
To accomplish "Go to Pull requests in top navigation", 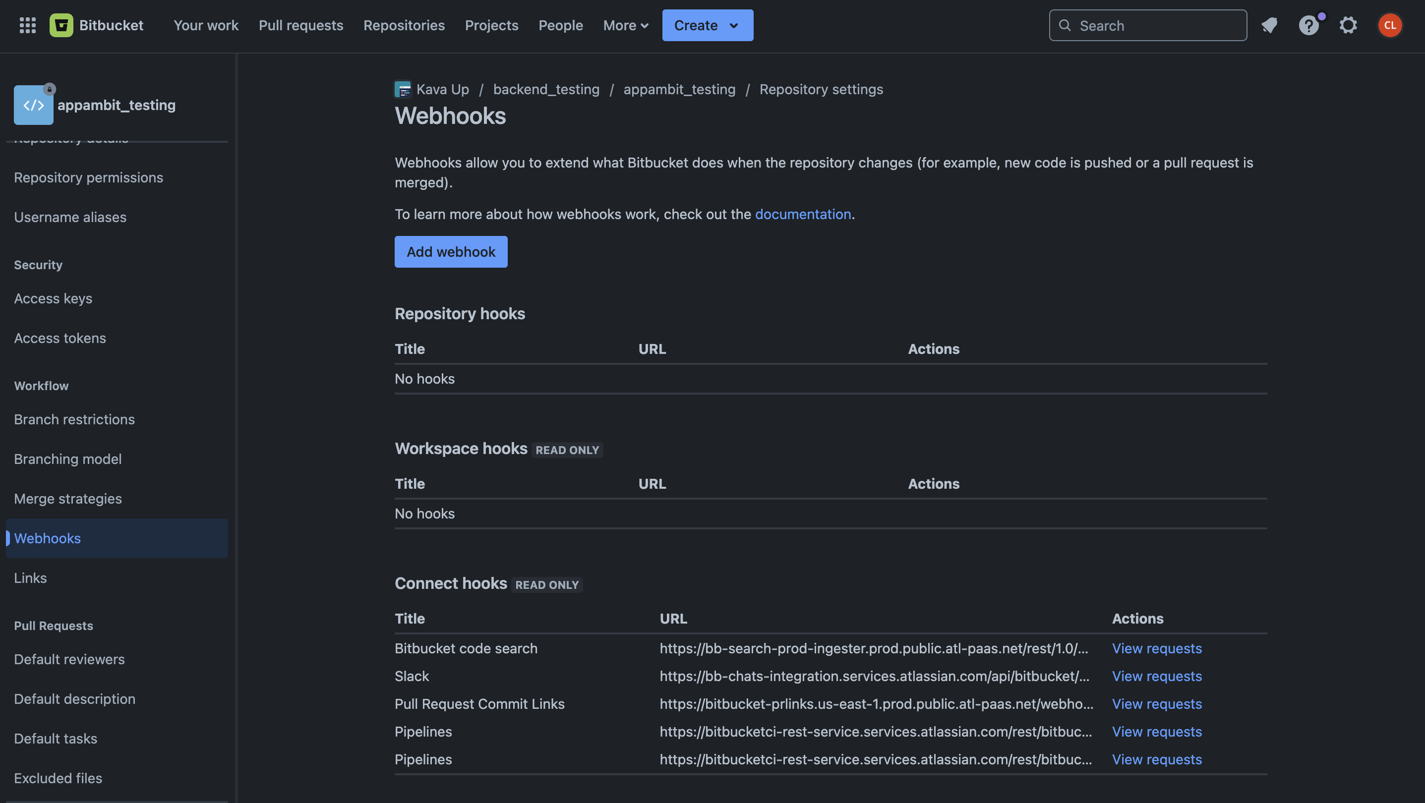I will click(301, 25).
